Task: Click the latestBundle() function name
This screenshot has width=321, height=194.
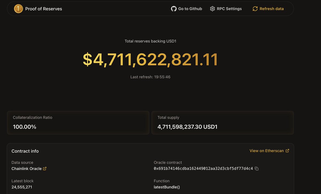Action: 167,187
